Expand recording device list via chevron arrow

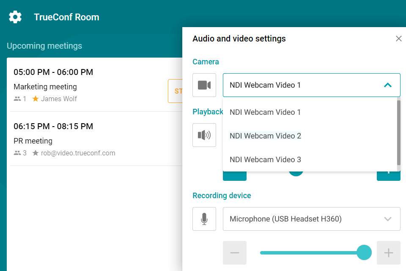(x=388, y=219)
